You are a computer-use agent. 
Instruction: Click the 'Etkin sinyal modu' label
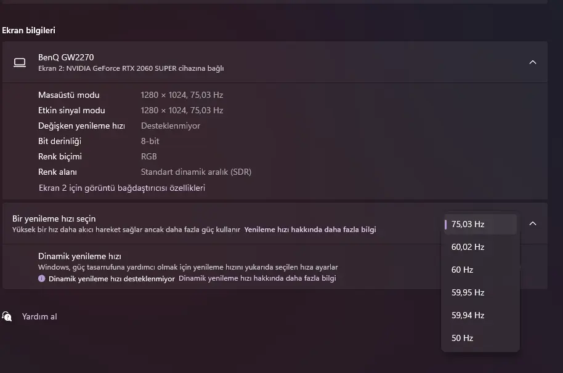tap(71, 110)
